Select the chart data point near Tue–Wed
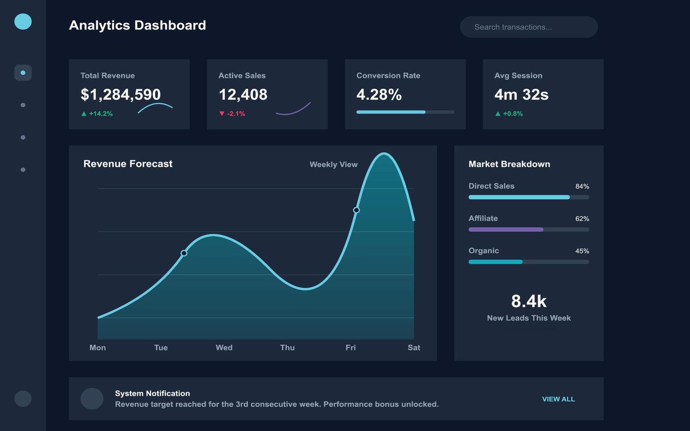This screenshot has height=431, width=690. (184, 253)
